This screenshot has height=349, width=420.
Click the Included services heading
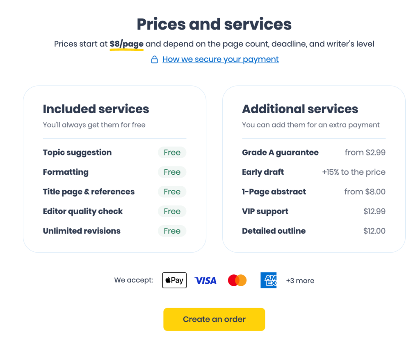coord(96,109)
